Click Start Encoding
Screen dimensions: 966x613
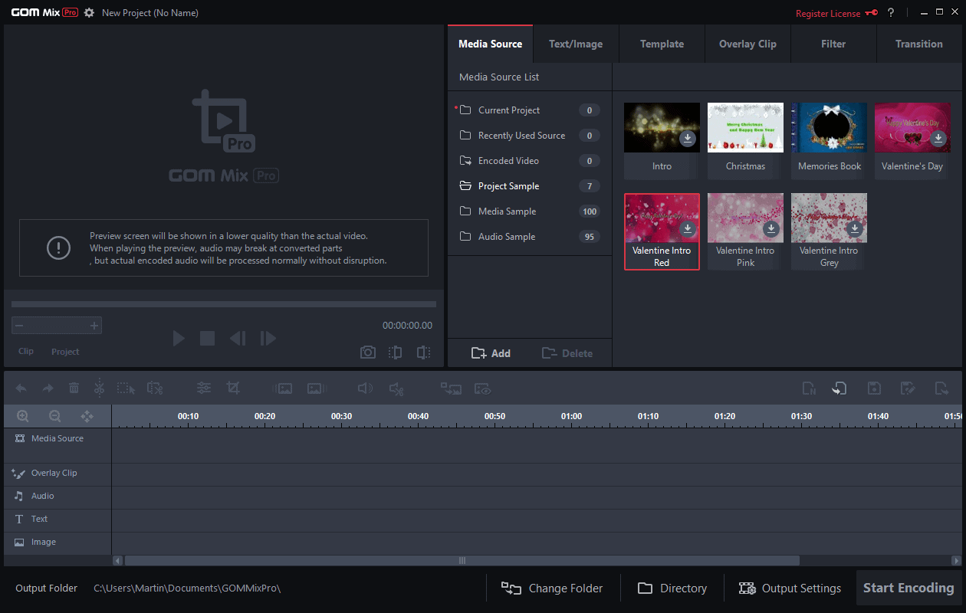(909, 588)
